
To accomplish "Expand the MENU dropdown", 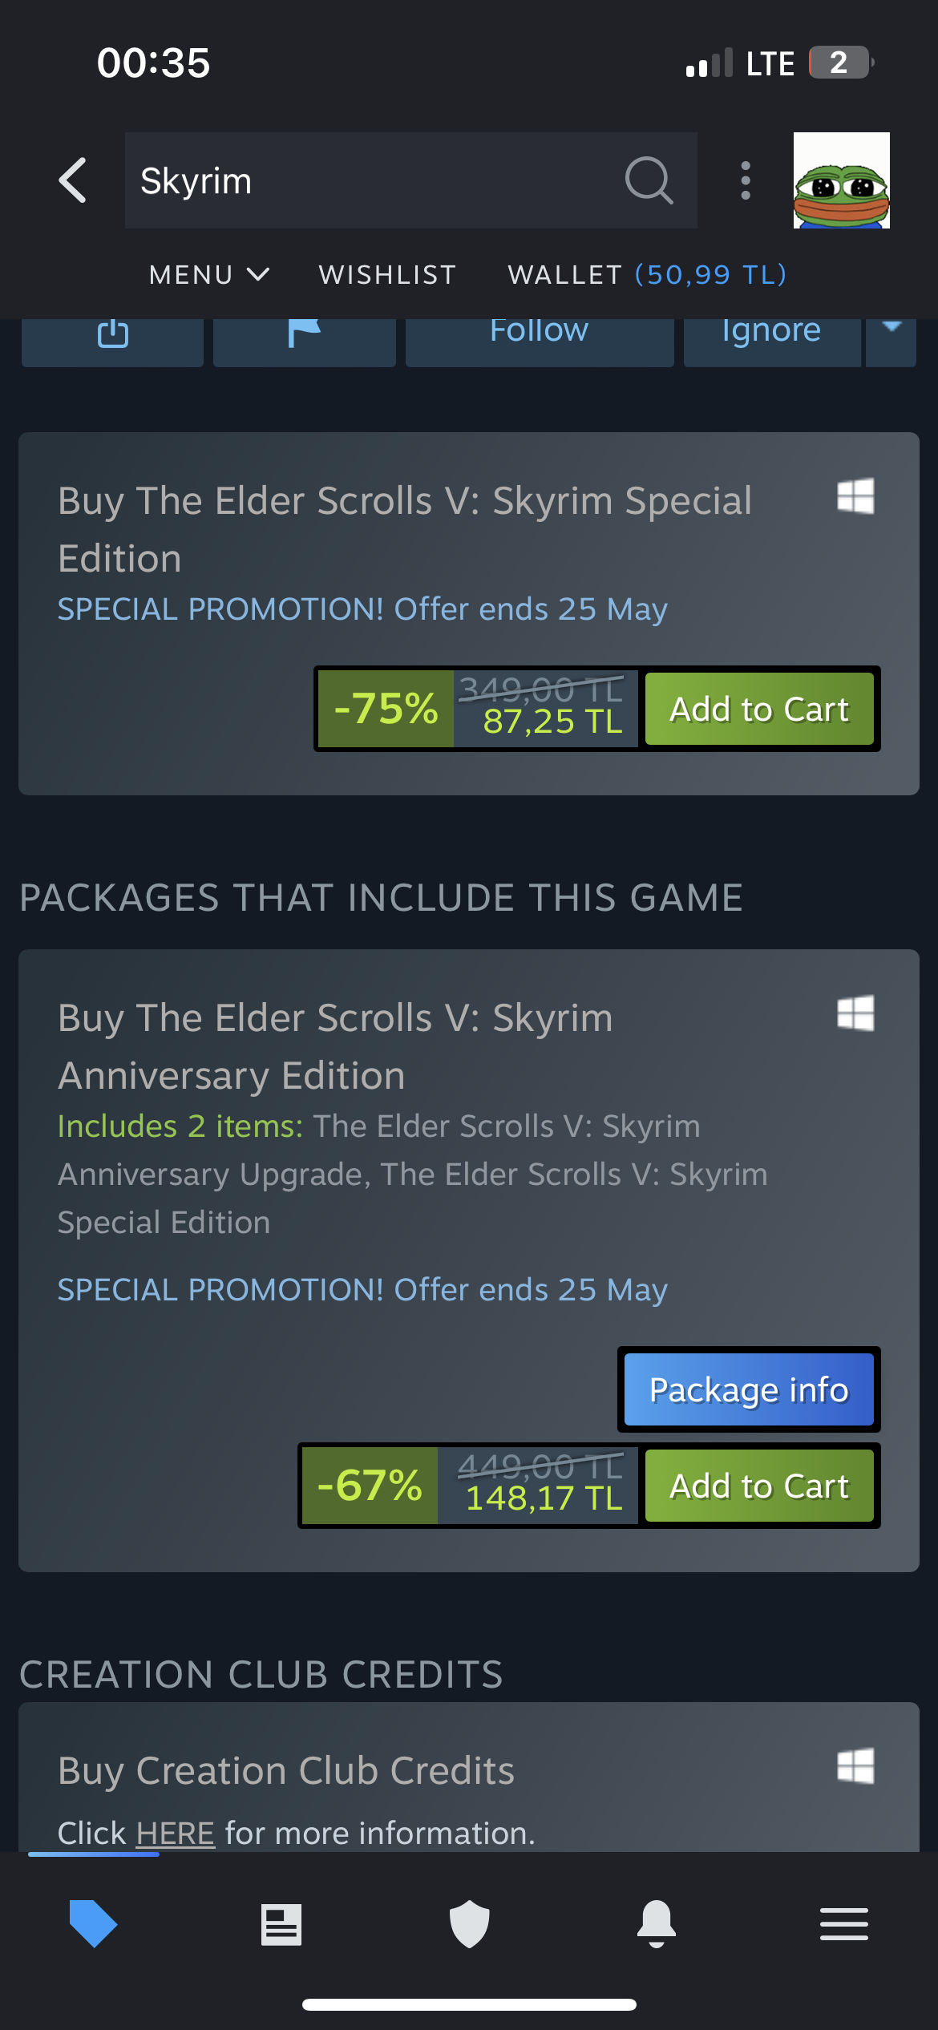I will pyautogui.click(x=209, y=275).
